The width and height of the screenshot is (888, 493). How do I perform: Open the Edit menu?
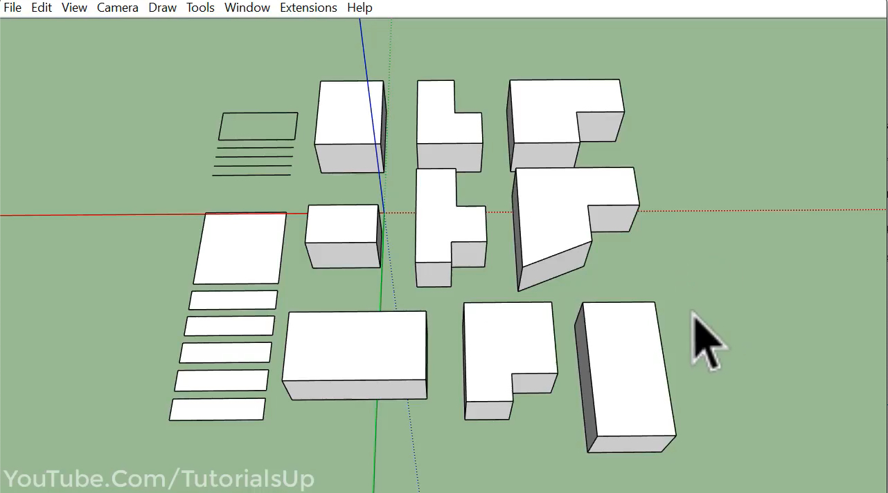pyautogui.click(x=42, y=8)
